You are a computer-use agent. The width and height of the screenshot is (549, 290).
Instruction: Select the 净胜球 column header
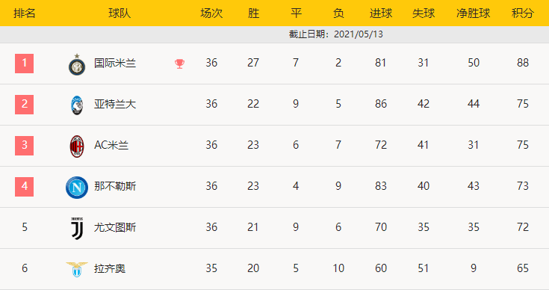pos(473,13)
